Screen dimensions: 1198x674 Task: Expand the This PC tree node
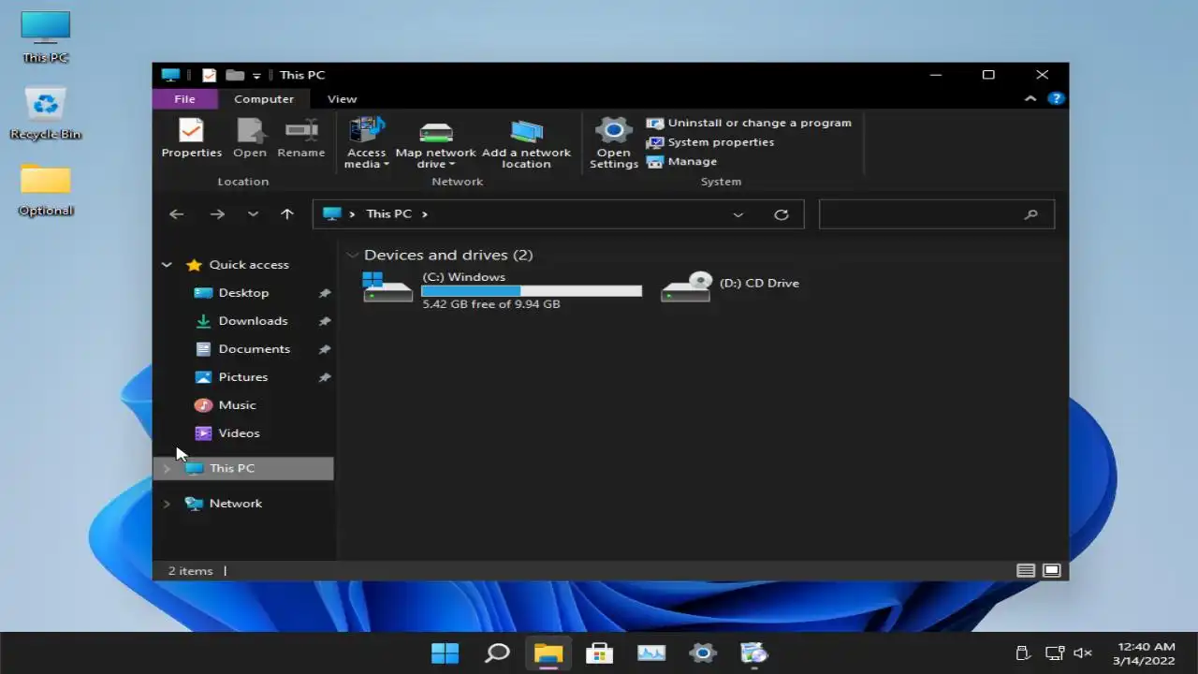pos(167,468)
